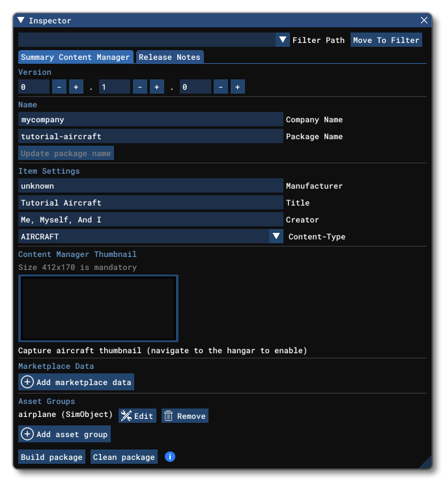Open the Release Notes tab
This screenshot has width=445, height=482.
[169, 57]
